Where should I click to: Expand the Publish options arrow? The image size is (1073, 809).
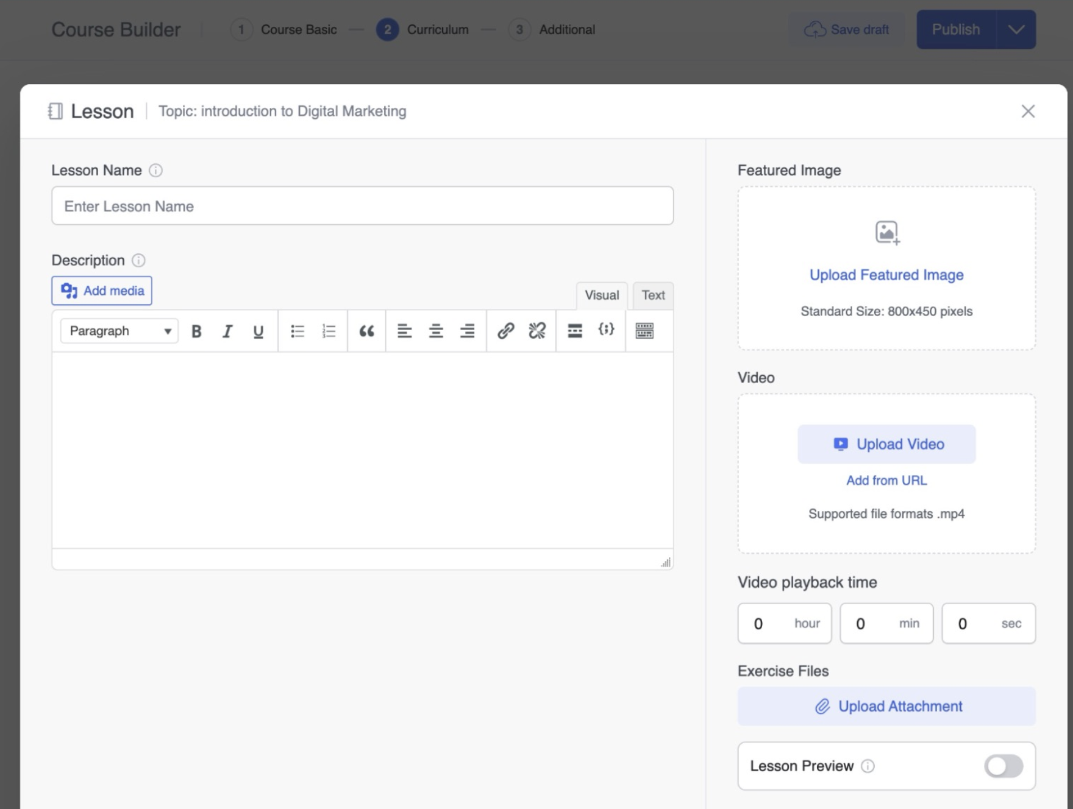pyautogui.click(x=1016, y=29)
